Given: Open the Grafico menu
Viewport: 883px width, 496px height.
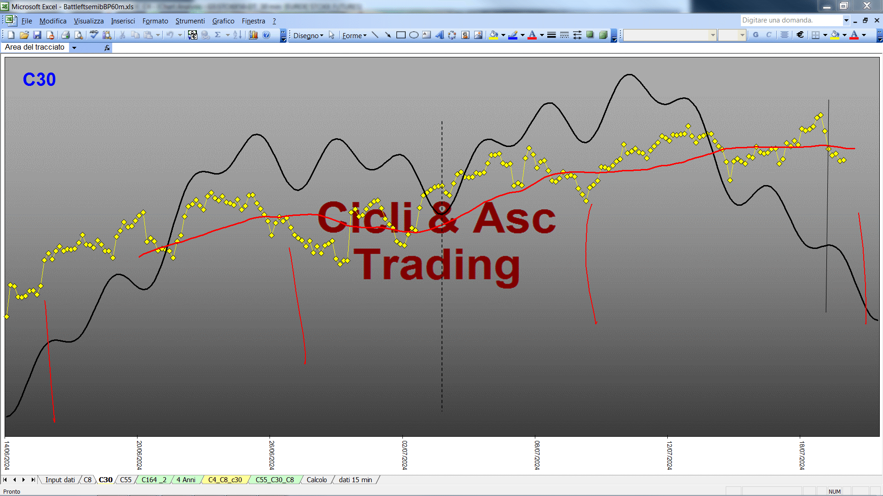Looking at the screenshot, I should click(x=223, y=21).
